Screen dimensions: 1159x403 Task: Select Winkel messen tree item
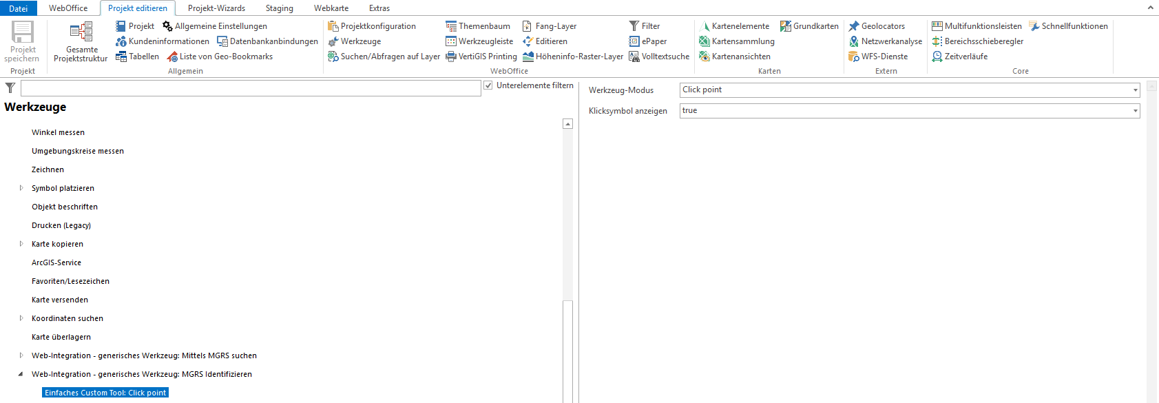point(59,132)
